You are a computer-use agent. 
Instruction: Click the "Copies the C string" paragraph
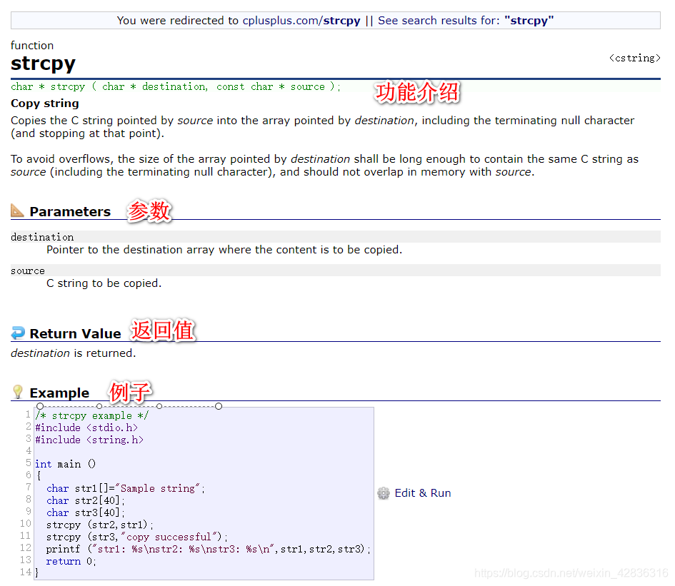point(322,126)
